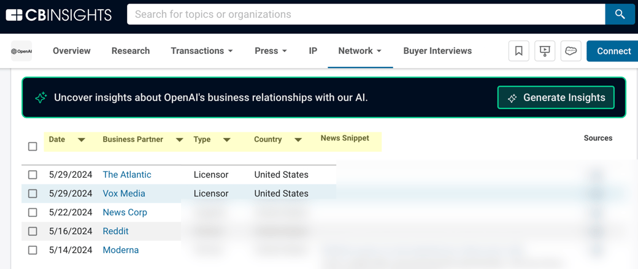
Task: Click the bookmark save icon
Action: click(x=519, y=51)
